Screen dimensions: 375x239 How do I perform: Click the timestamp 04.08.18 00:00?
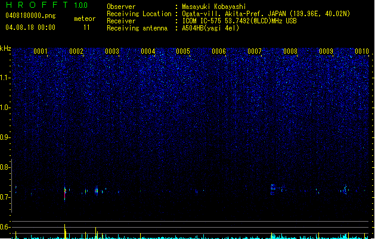pyautogui.click(x=30, y=27)
